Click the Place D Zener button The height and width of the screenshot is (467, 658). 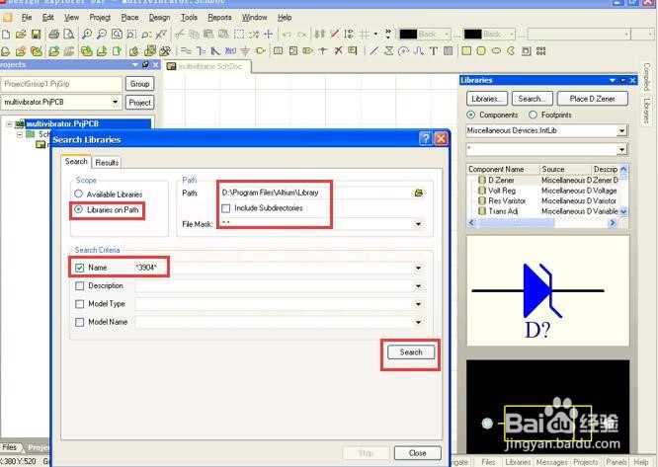[x=592, y=99]
